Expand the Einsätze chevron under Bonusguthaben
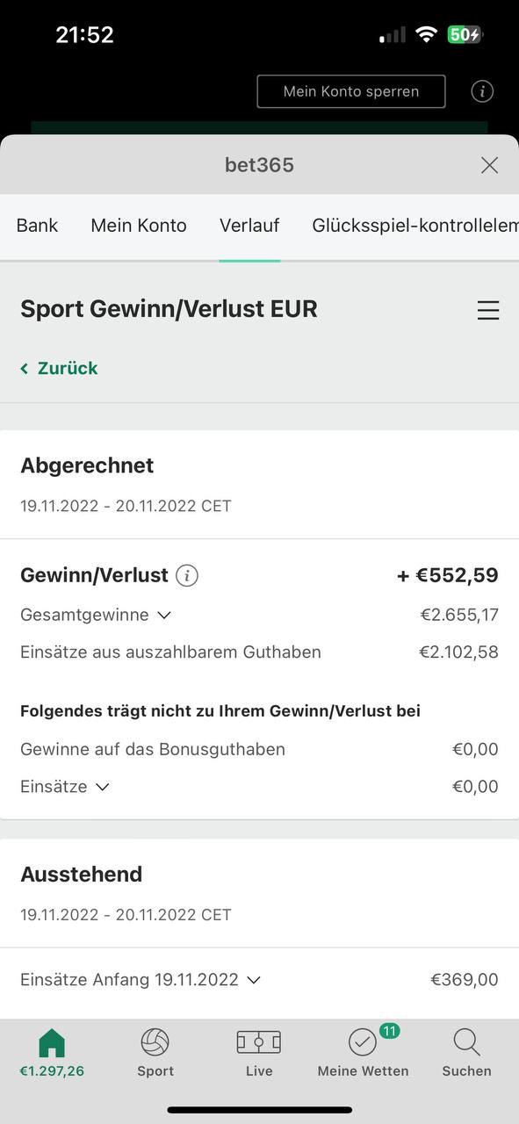519x1124 pixels. click(102, 787)
